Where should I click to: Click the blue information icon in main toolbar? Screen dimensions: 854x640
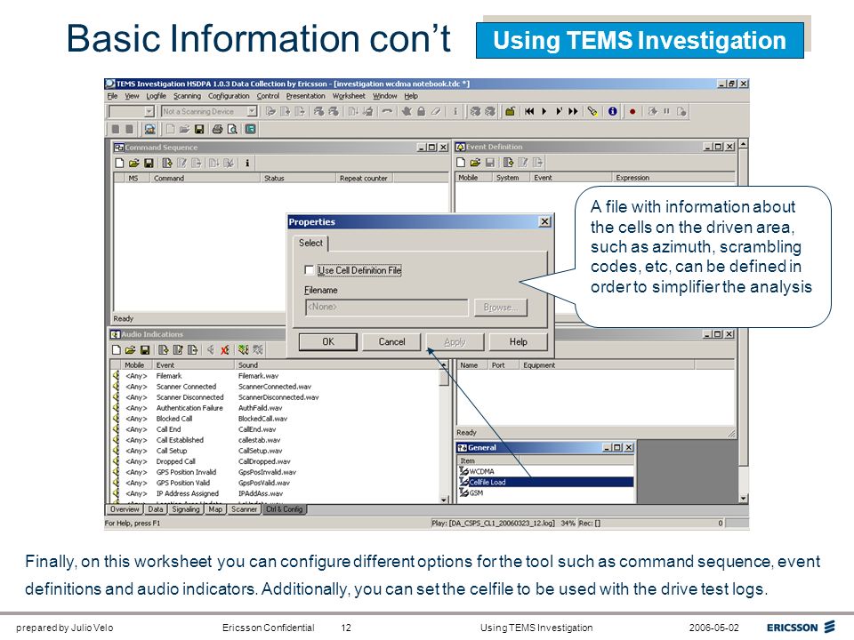[x=613, y=112]
